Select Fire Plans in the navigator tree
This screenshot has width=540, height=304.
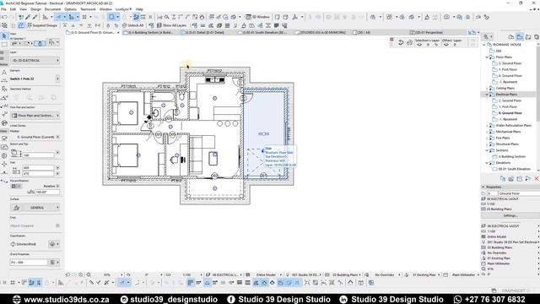tap(503, 138)
